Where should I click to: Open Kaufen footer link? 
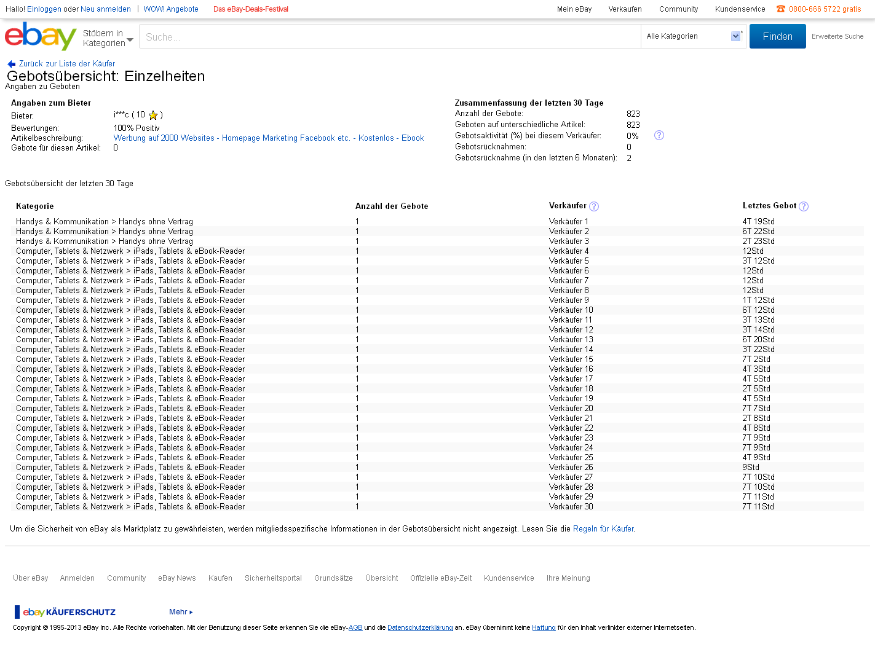[220, 578]
